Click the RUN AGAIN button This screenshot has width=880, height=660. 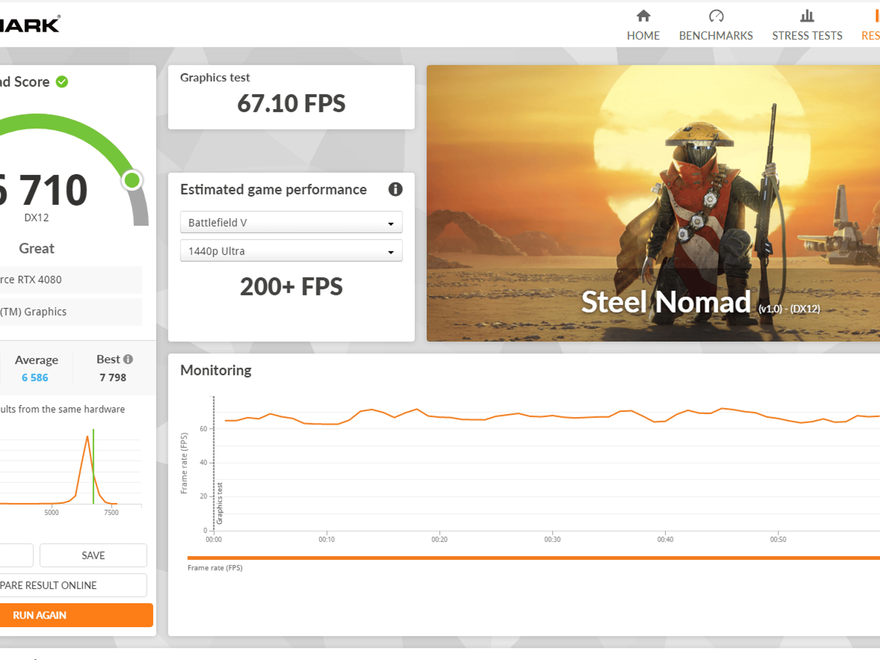pos(76,615)
